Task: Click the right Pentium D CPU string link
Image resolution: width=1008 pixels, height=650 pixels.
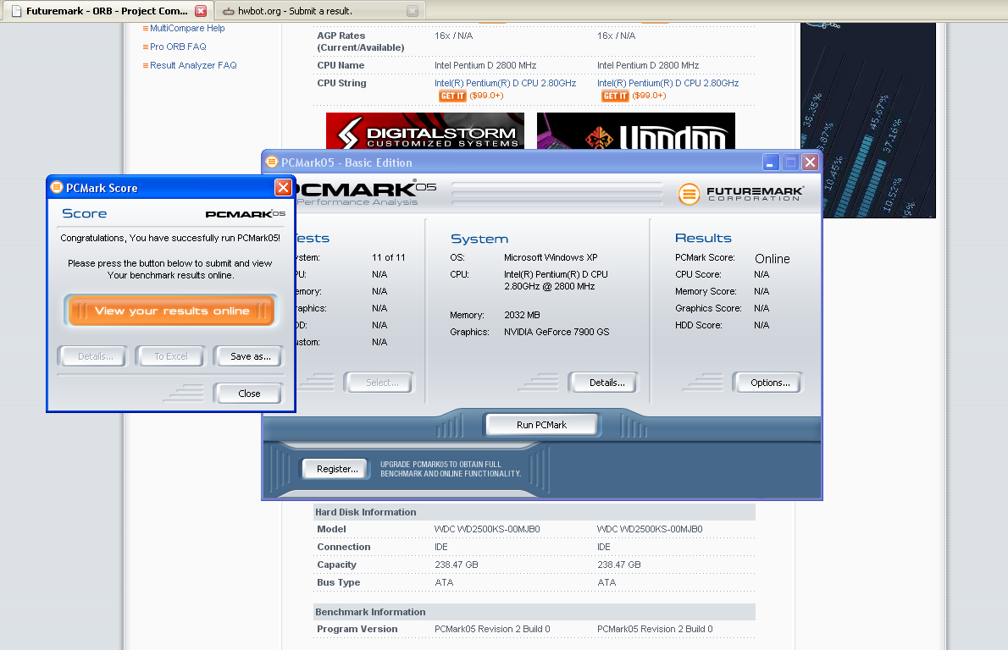Action: (668, 84)
